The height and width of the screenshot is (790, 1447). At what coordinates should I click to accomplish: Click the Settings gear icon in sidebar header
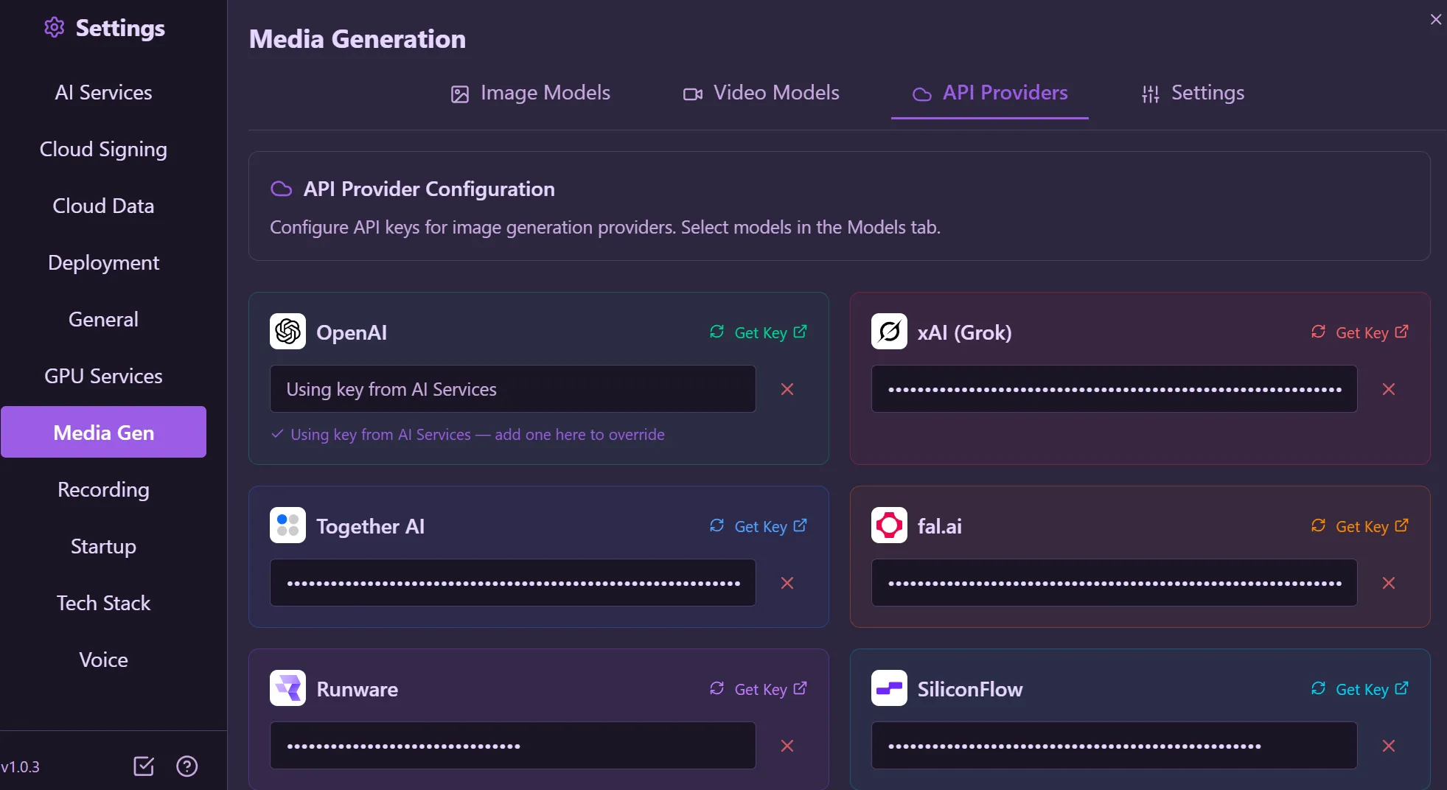coord(54,28)
